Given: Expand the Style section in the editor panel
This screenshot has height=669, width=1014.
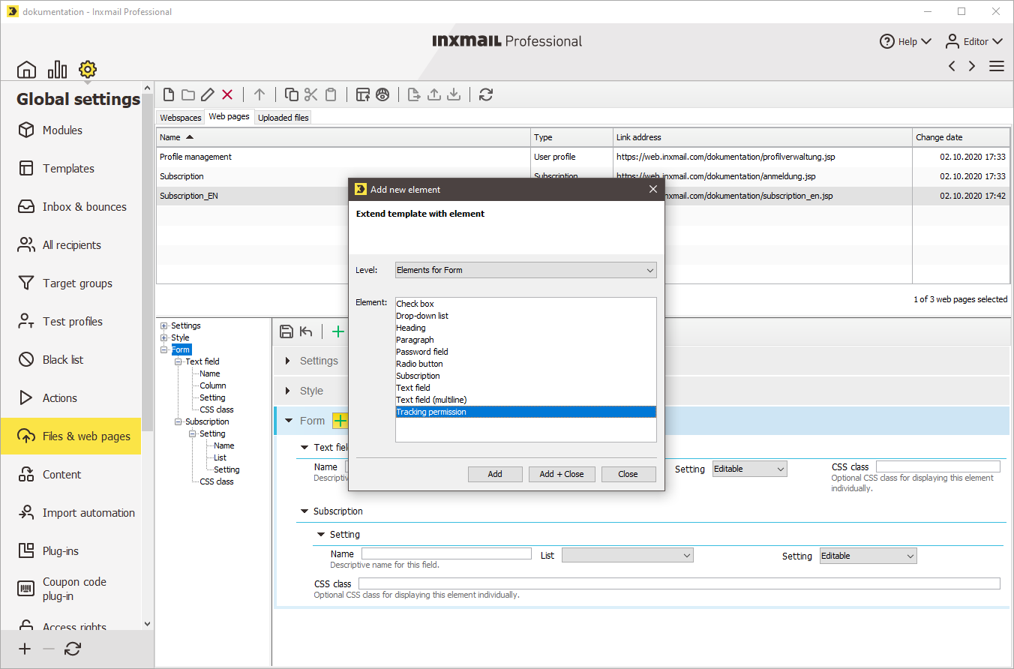Looking at the screenshot, I should pos(288,391).
